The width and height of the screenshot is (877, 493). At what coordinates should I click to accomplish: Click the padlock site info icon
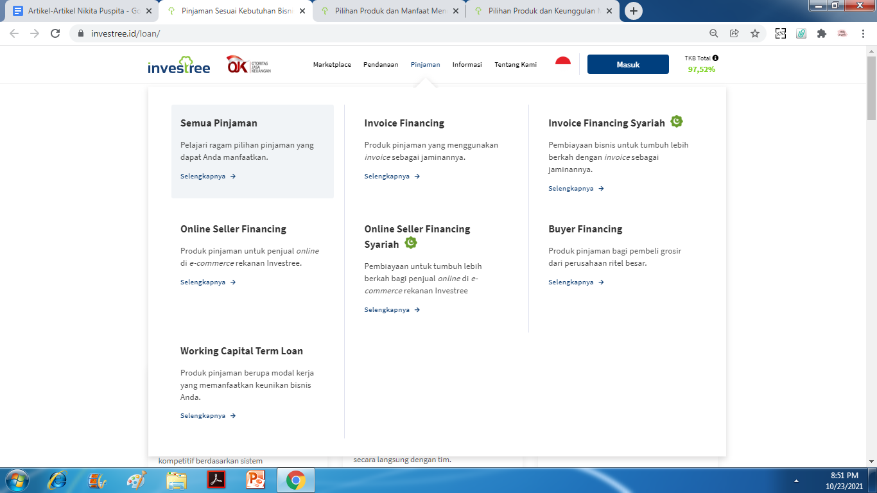point(81,33)
